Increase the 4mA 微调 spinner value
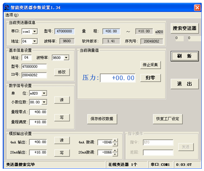204x171 pixels. click(x=115, y=140)
